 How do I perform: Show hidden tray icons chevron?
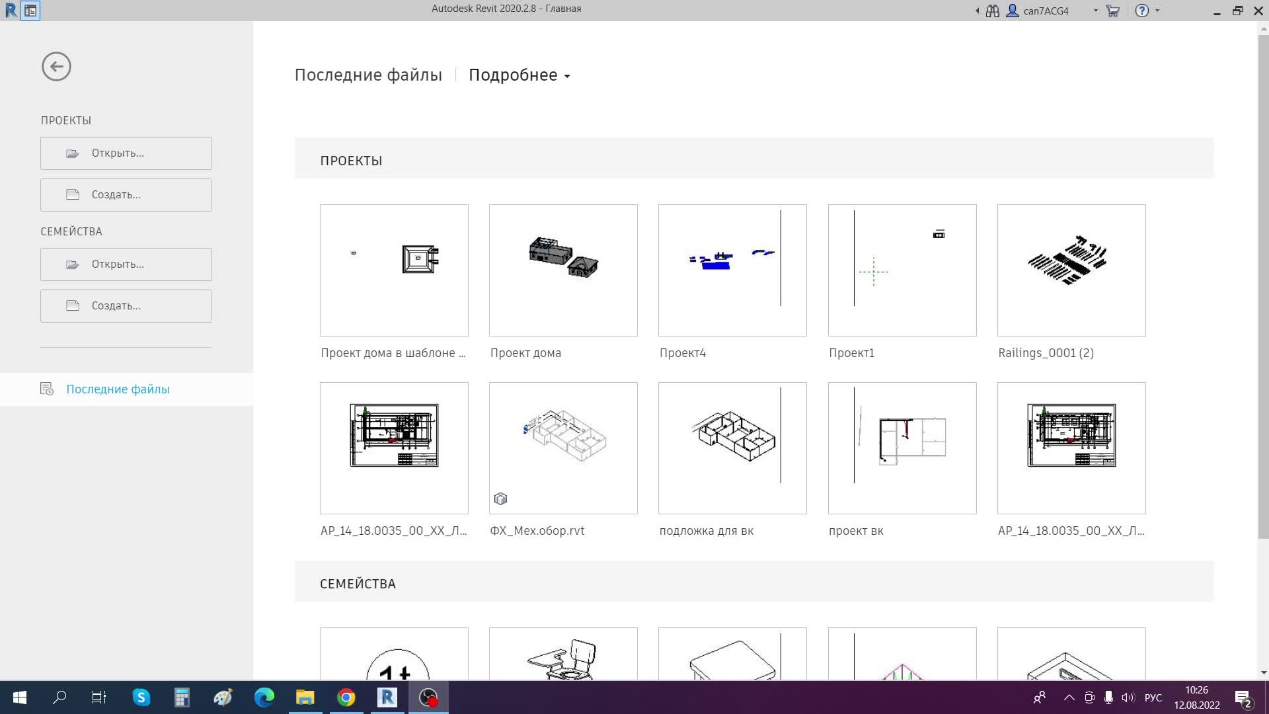coord(1069,697)
